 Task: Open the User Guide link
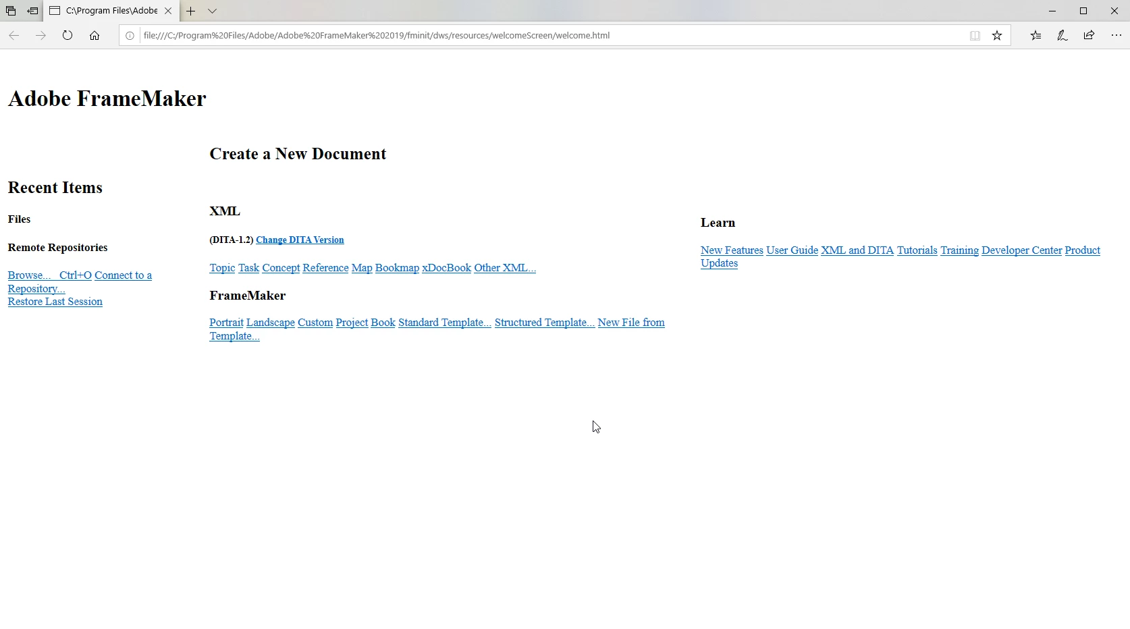(x=792, y=250)
